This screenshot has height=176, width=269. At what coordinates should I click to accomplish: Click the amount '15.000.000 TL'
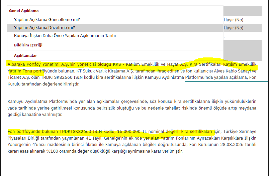point(132,132)
